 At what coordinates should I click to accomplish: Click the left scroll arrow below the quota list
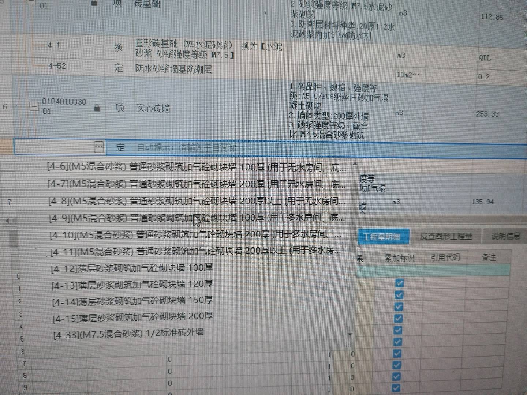point(7,221)
